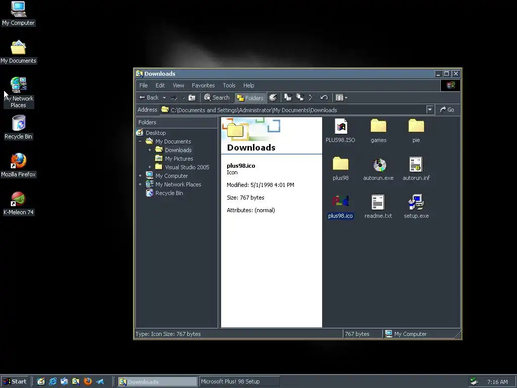
Task: Expand My Computer tree node
Action: click(140, 175)
